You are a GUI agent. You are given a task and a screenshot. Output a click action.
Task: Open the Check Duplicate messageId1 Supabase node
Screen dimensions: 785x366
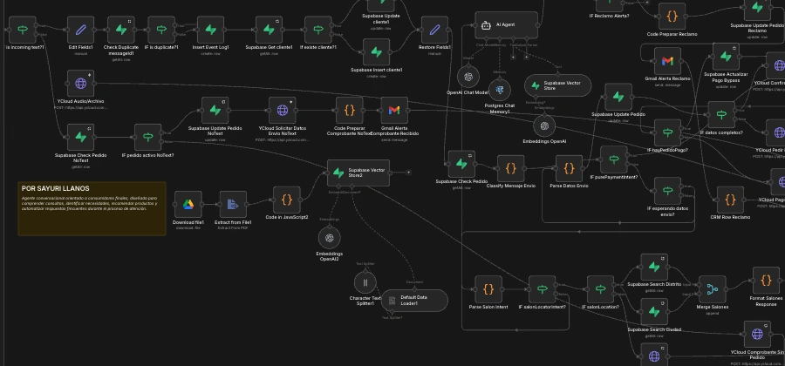pyautogui.click(x=120, y=30)
